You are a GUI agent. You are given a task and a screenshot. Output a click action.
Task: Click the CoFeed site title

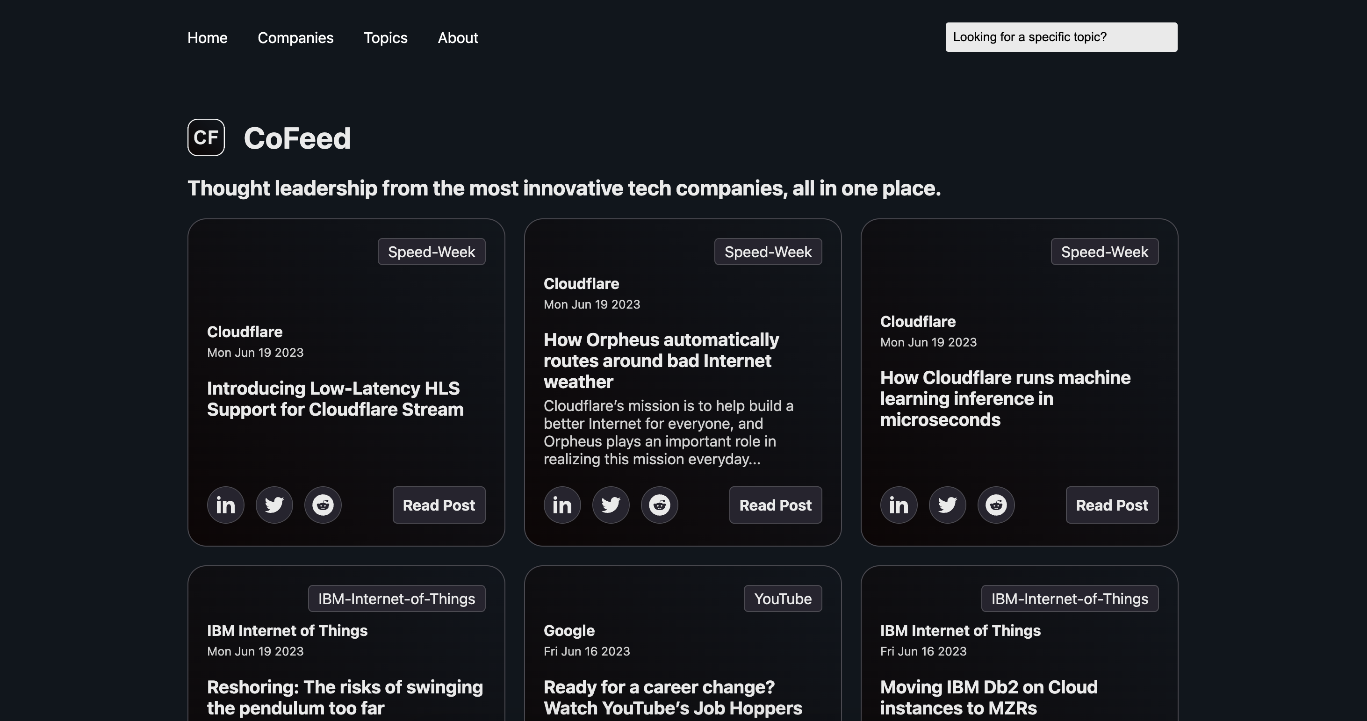coord(297,138)
